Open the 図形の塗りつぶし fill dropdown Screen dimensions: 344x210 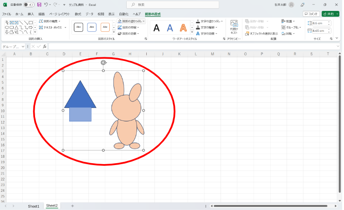pyautogui.click(x=131, y=21)
